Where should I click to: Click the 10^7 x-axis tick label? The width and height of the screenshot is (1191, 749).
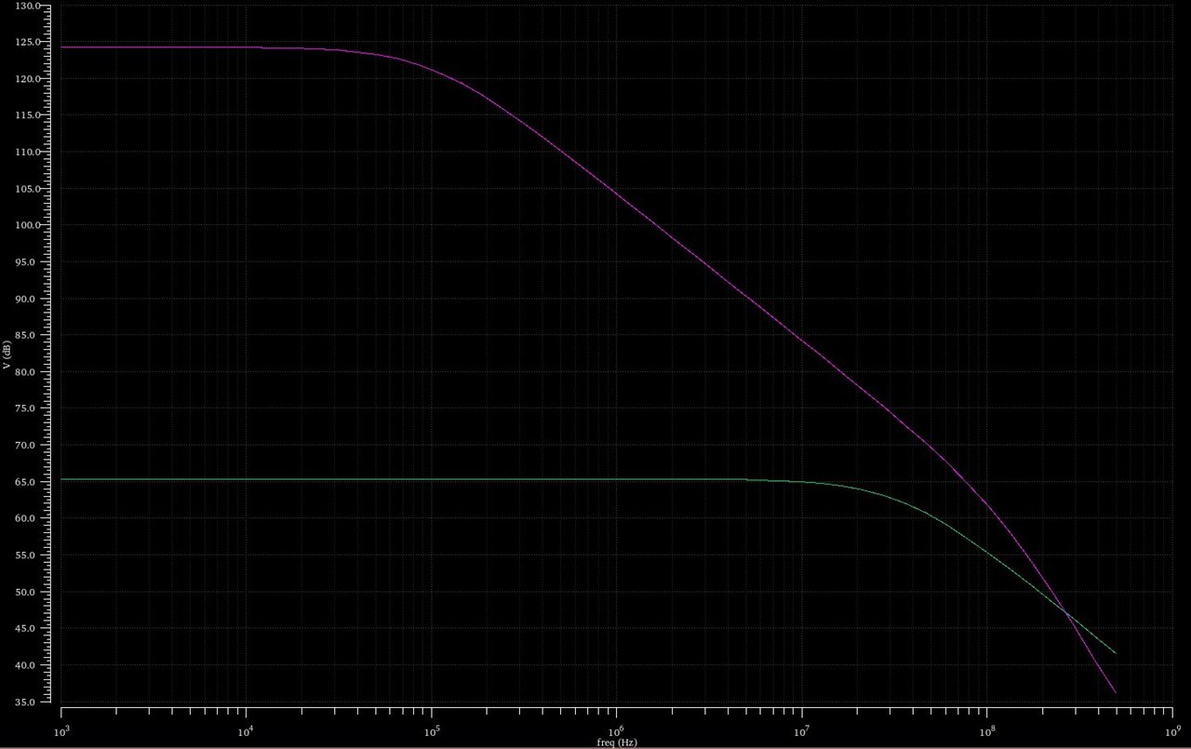click(800, 731)
